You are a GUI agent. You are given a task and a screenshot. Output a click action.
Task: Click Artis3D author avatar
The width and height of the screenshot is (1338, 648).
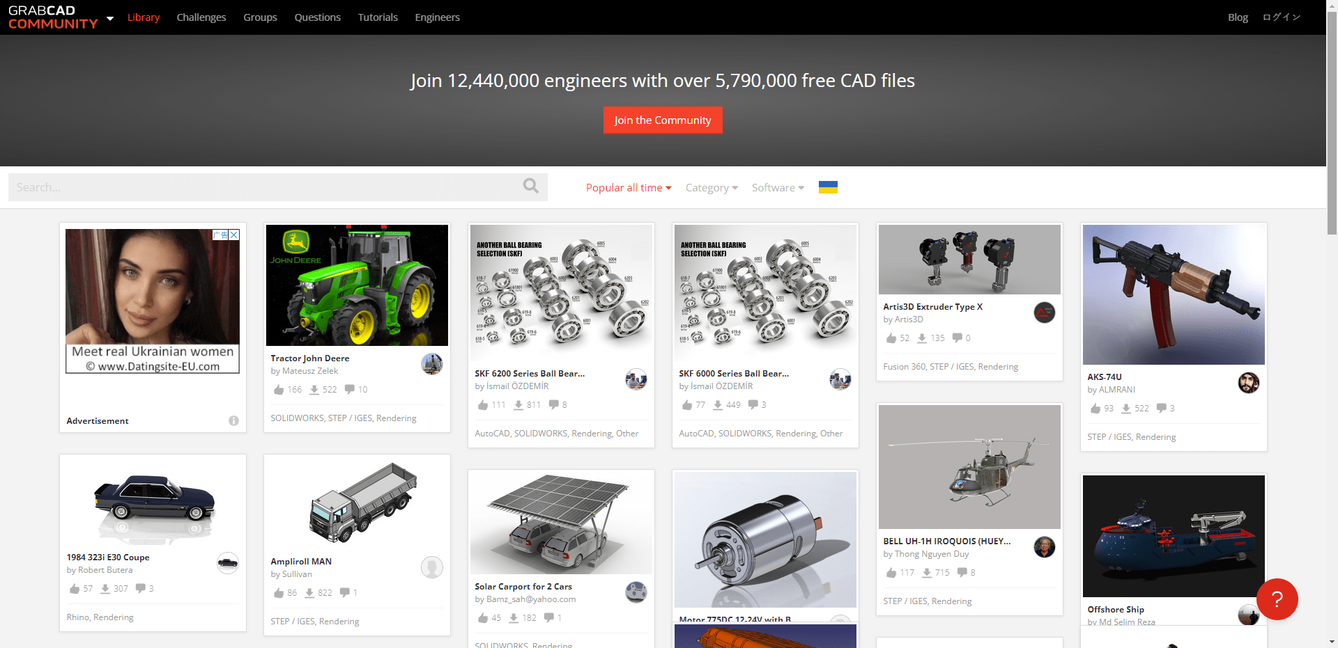1044,313
